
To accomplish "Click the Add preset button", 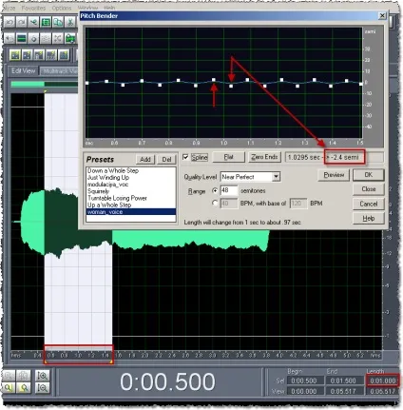I will (x=145, y=159).
